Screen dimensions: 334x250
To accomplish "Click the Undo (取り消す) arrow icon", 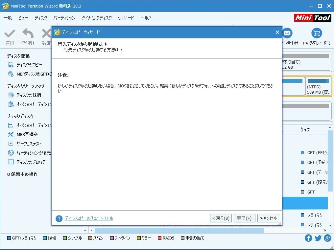I will coord(28,34).
